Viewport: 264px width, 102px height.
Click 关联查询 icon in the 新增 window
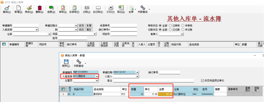78,63
